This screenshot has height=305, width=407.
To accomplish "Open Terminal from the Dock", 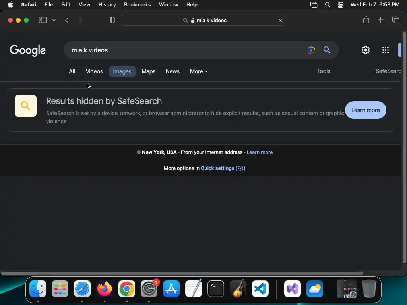I will click(x=216, y=289).
